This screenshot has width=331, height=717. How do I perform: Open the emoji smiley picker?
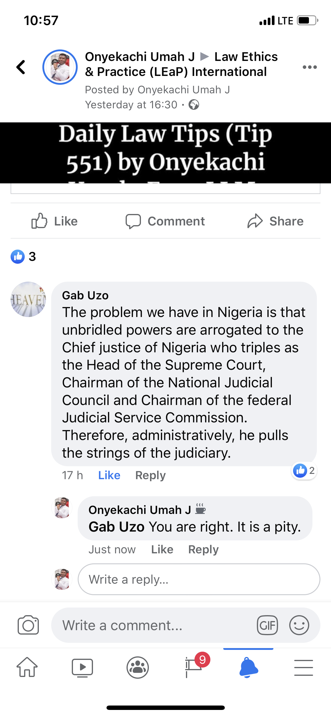coord(299,625)
